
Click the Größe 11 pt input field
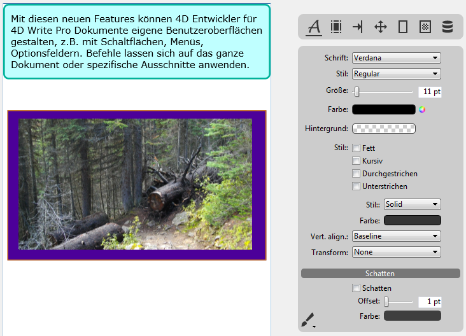(430, 92)
